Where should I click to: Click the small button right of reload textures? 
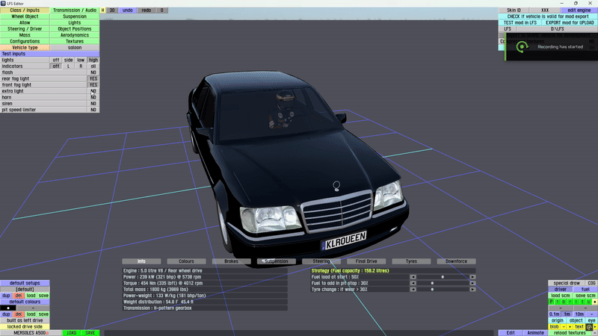point(595,333)
